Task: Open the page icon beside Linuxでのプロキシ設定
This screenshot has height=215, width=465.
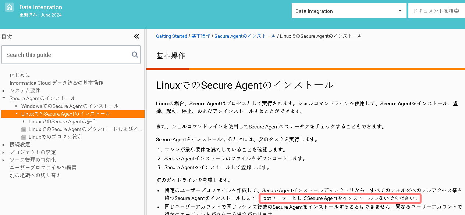Action: click(23, 137)
